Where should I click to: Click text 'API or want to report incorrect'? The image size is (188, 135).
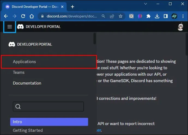point(126,124)
